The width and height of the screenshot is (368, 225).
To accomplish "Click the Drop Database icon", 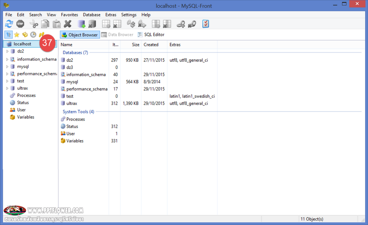I will (x=92, y=24).
